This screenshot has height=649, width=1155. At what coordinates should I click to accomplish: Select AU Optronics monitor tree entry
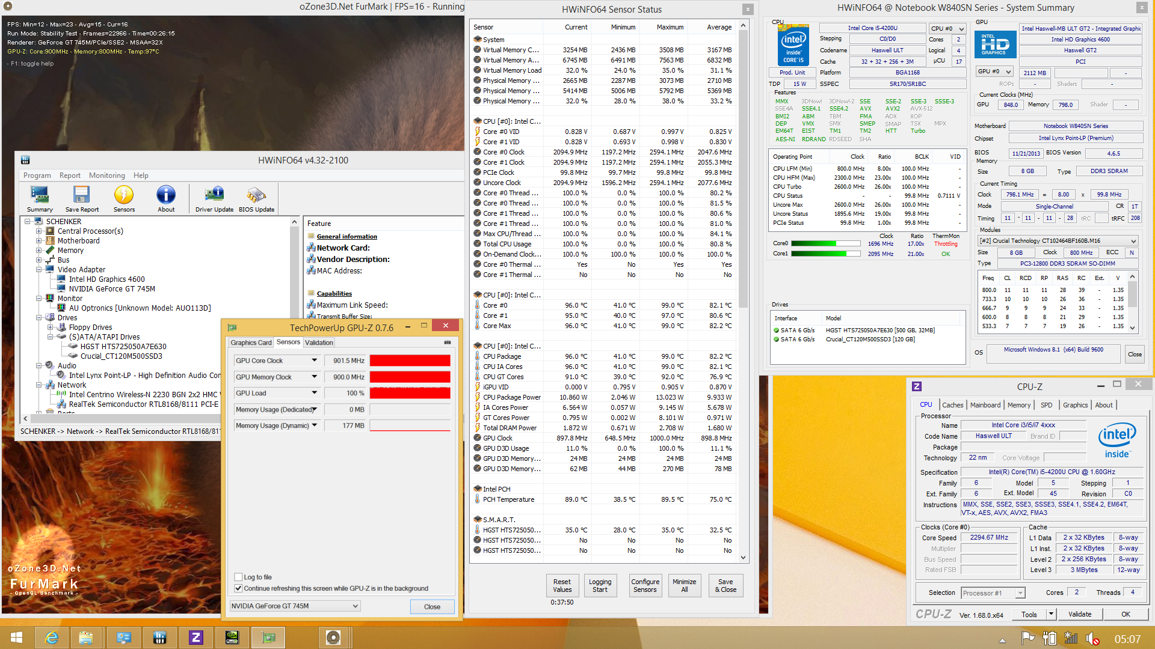click(x=140, y=308)
